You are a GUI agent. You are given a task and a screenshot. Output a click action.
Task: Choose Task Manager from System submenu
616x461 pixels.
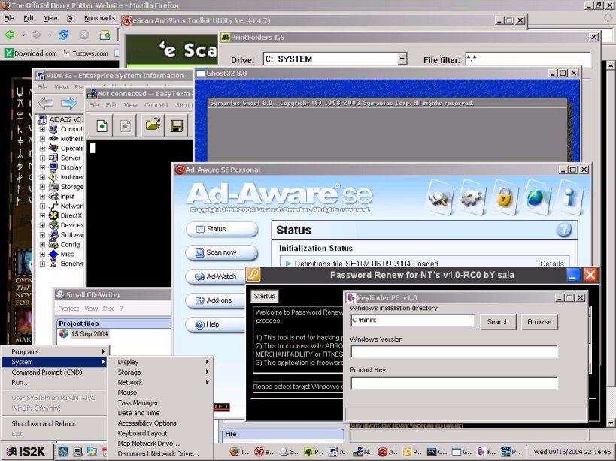click(161, 402)
